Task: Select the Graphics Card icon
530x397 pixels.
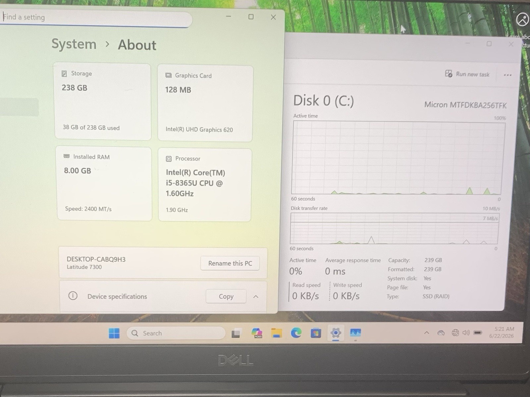Action: 168,75
